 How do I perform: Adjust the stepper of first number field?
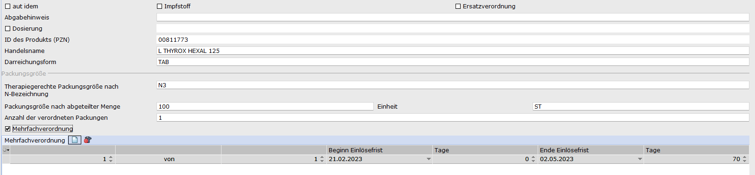(111, 159)
